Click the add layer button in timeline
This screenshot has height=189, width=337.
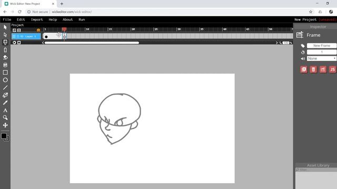[x=14, y=30]
